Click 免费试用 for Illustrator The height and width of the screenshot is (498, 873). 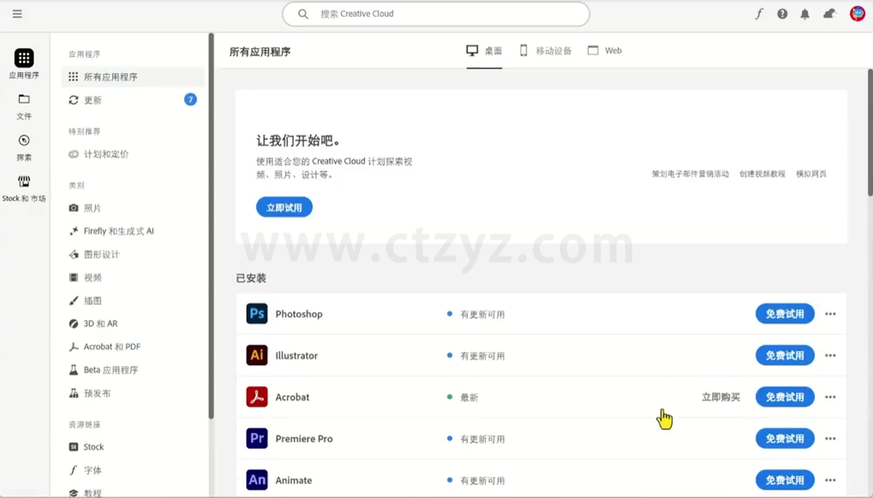(785, 356)
